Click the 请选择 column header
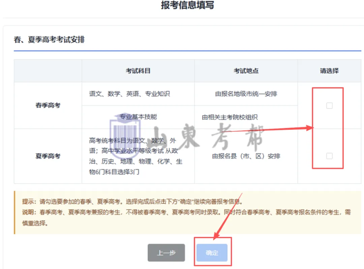The width and height of the screenshot is (364, 269). coord(329,71)
